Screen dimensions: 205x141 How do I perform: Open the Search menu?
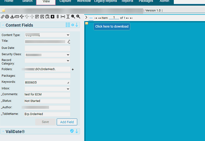click(x=27, y=1)
